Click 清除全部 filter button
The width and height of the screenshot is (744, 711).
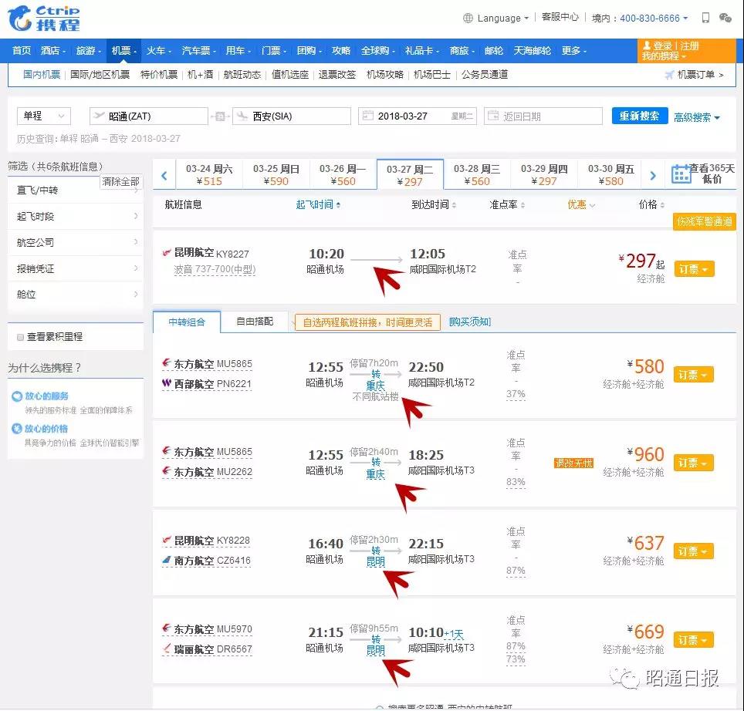120,181
